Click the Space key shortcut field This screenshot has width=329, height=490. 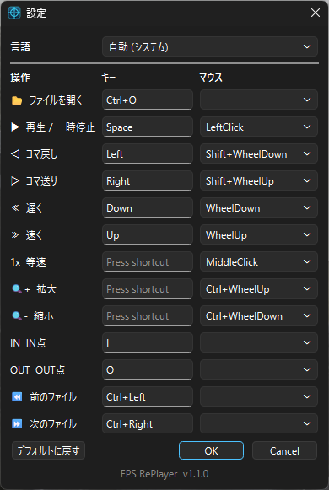pos(148,127)
